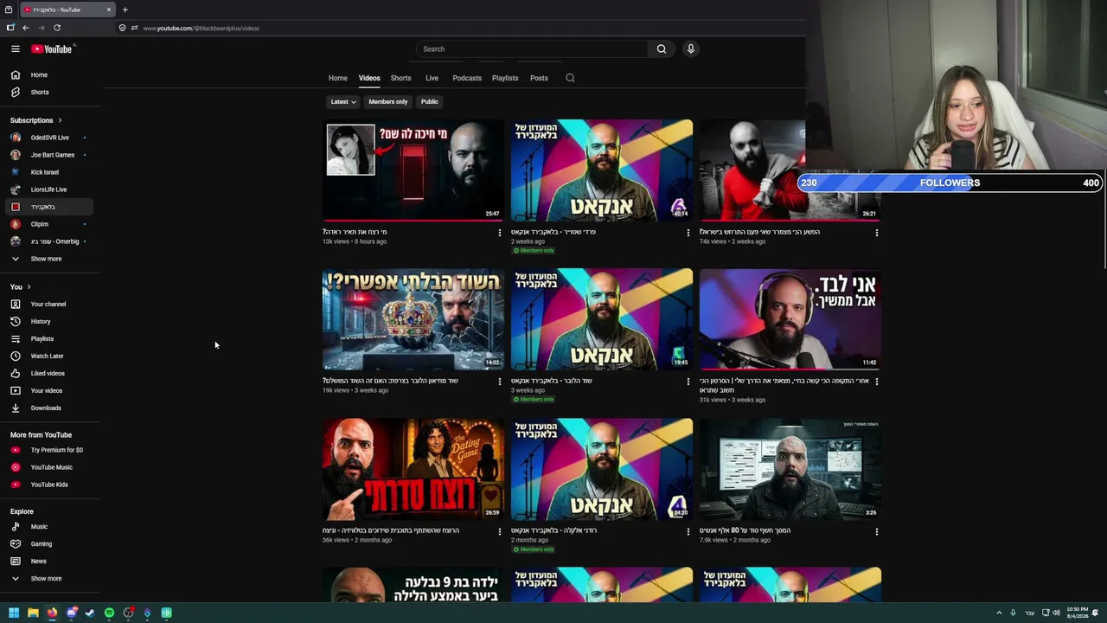Switch to the channel Shorts tab
Screen dimensions: 1107x623
[400, 78]
